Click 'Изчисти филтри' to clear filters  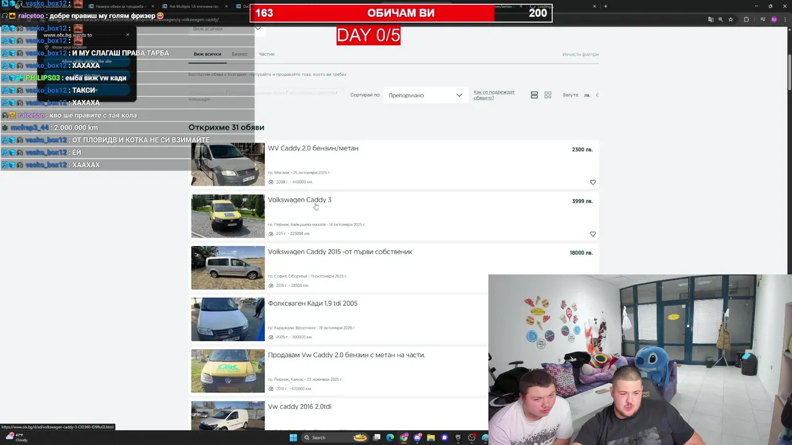click(x=580, y=54)
